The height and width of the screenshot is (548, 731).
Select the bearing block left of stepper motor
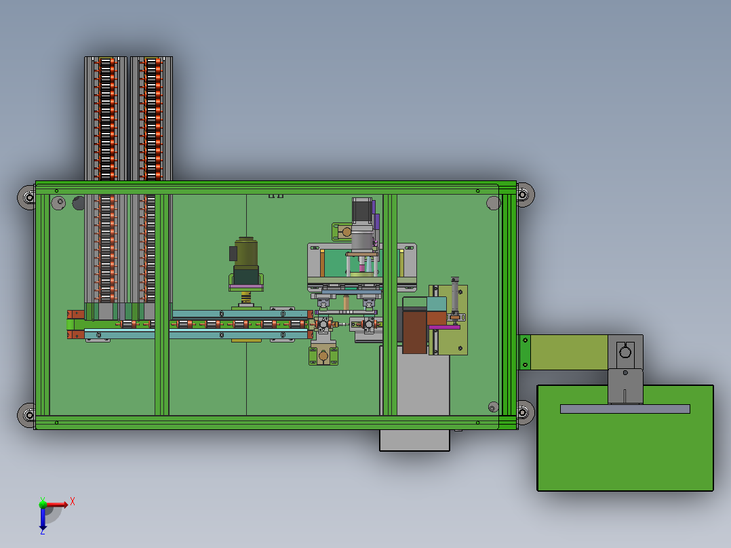point(342,232)
